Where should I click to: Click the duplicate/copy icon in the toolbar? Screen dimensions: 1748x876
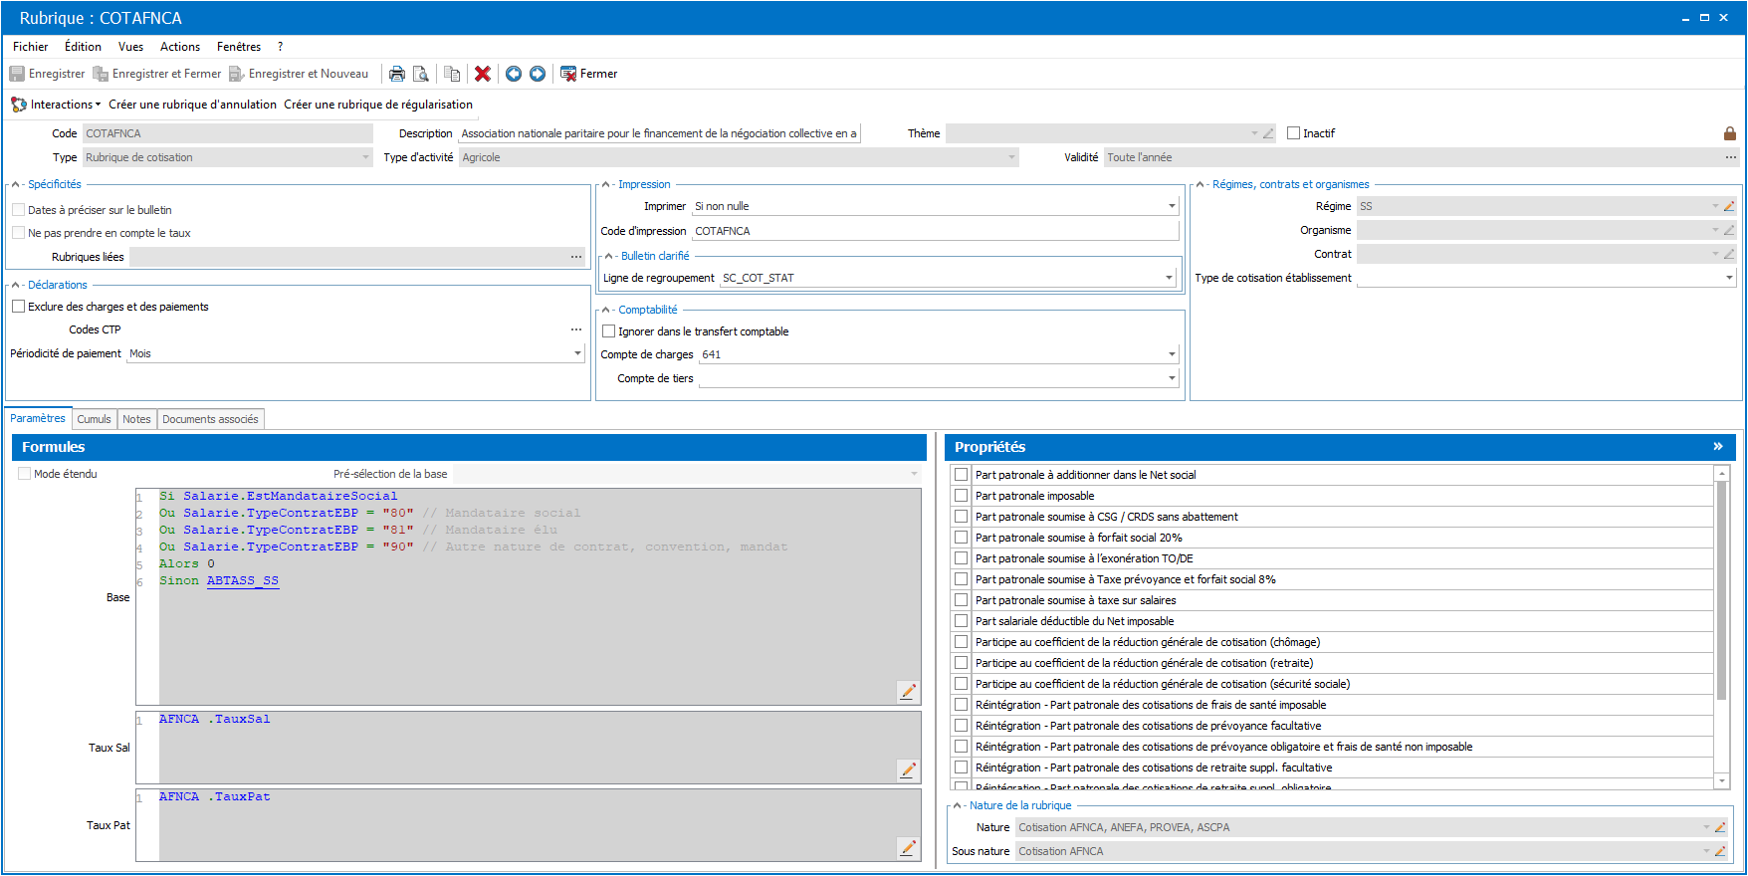pos(452,74)
